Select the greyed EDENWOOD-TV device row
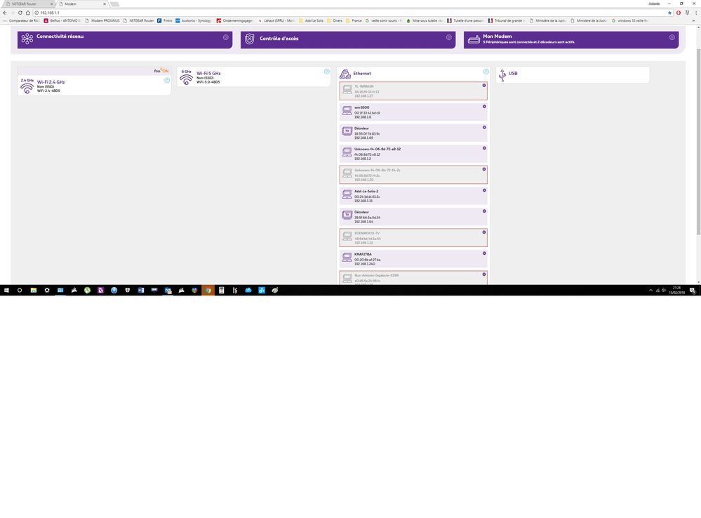This screenshot has width=701, height=518. 413,237
